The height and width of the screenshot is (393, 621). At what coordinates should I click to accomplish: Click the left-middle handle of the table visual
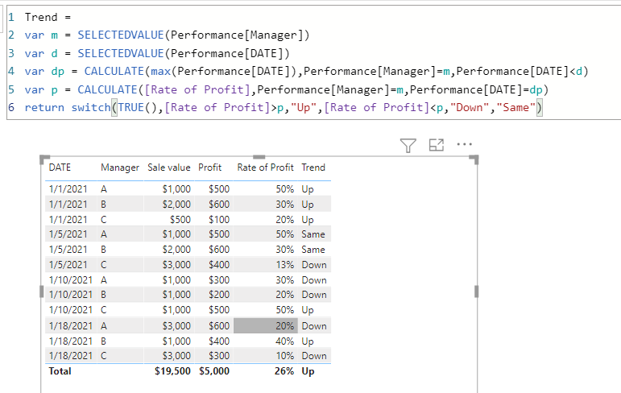click(42, 292)
